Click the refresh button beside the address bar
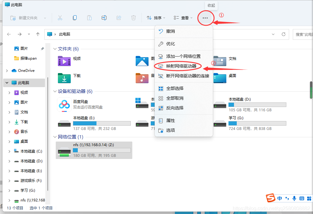This screenshot has height=214, width=313. click(x=284, y=34)
